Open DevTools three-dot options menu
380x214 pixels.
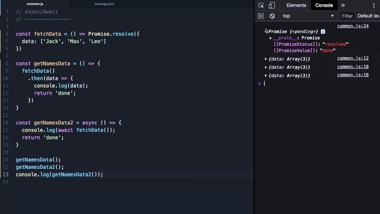pos(373,5)
